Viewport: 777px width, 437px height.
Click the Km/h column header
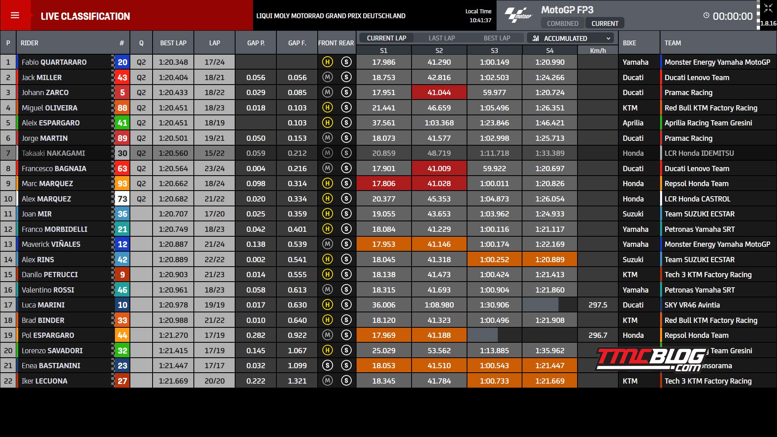point(598,51)
